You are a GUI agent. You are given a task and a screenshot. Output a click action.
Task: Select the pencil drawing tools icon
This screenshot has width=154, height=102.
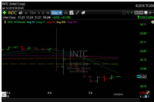click(77, 13)
